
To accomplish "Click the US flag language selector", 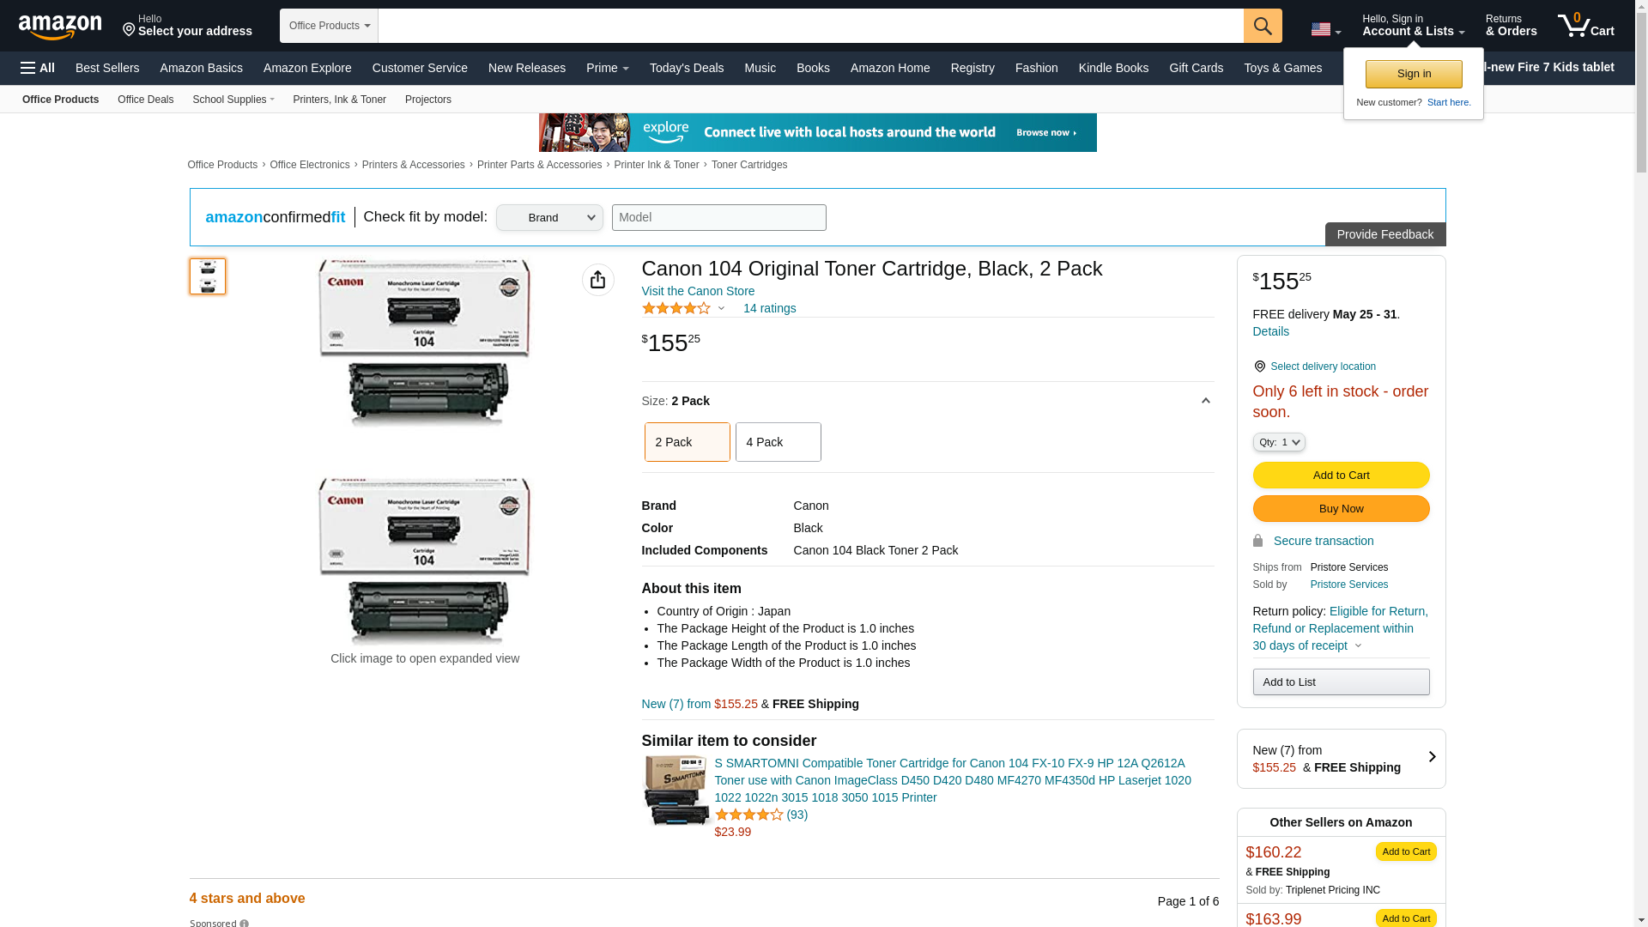I will 1324,29.
